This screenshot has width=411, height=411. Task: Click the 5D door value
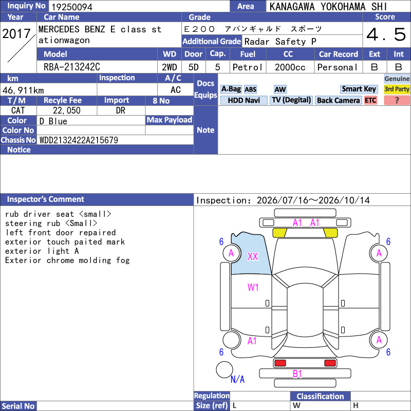[x=194, y=67]
